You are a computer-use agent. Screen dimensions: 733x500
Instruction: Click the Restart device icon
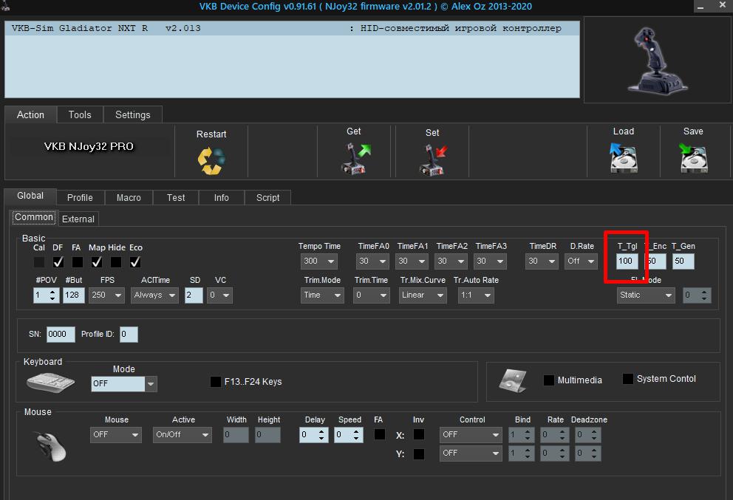coord(211,161)
